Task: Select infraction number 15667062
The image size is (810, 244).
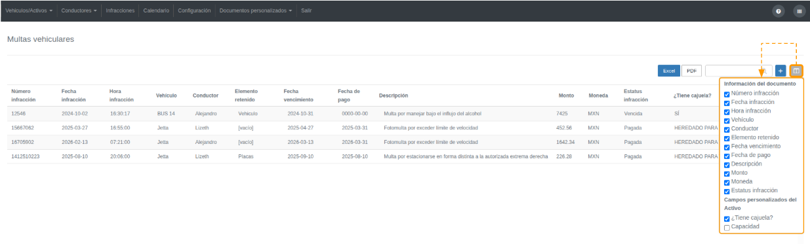Action: (23, 128)
